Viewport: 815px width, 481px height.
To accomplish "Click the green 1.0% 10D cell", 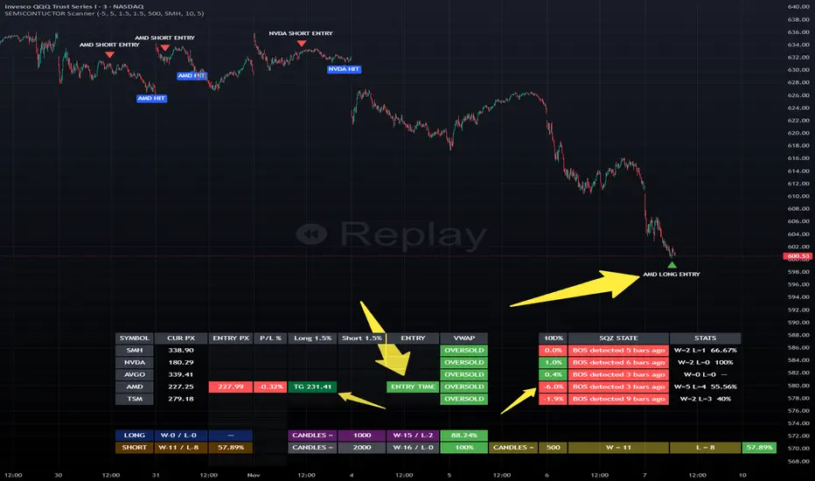I will (553, 362).
